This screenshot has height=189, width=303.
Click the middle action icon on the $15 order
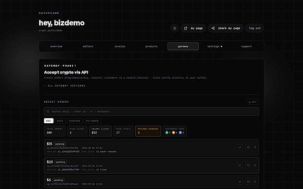tap(248, 147)
